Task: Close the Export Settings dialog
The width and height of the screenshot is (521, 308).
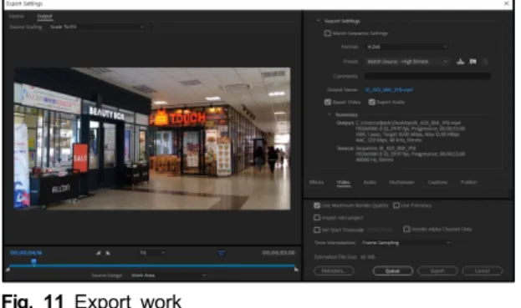Action: click(x=507, y=3)
